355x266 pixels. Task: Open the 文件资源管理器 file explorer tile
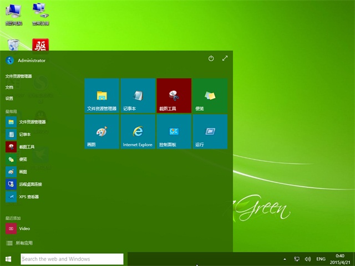(x=102, y=95)
